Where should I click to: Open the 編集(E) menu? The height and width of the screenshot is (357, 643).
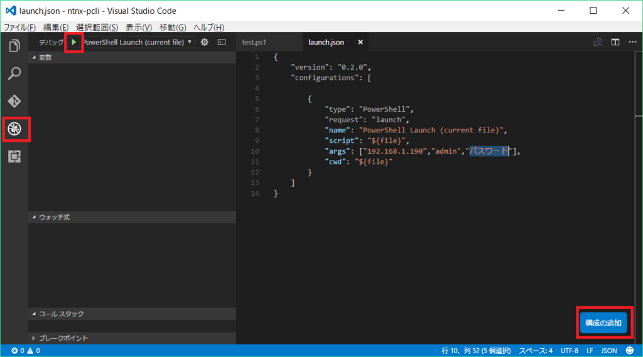point(56,28)
